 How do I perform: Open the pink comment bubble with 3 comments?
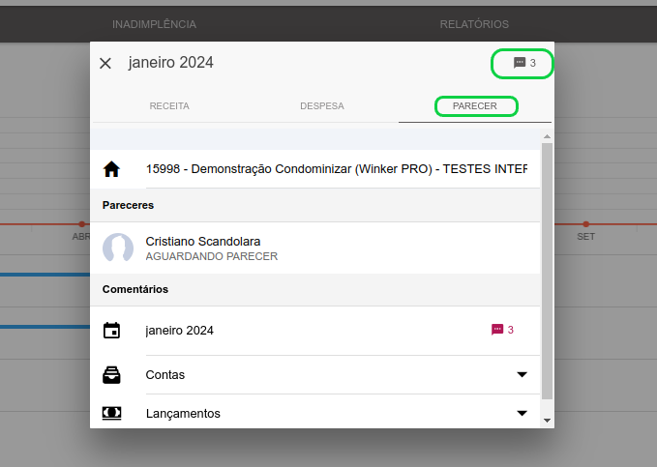coord(502,330)
